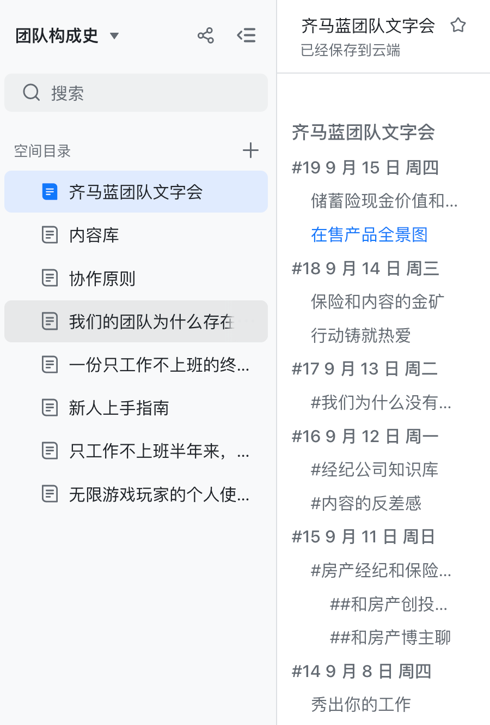This screenshot has width=490, height=725.
Task: Click the document icon beside 新人上手指南
Action: point(50,407)
